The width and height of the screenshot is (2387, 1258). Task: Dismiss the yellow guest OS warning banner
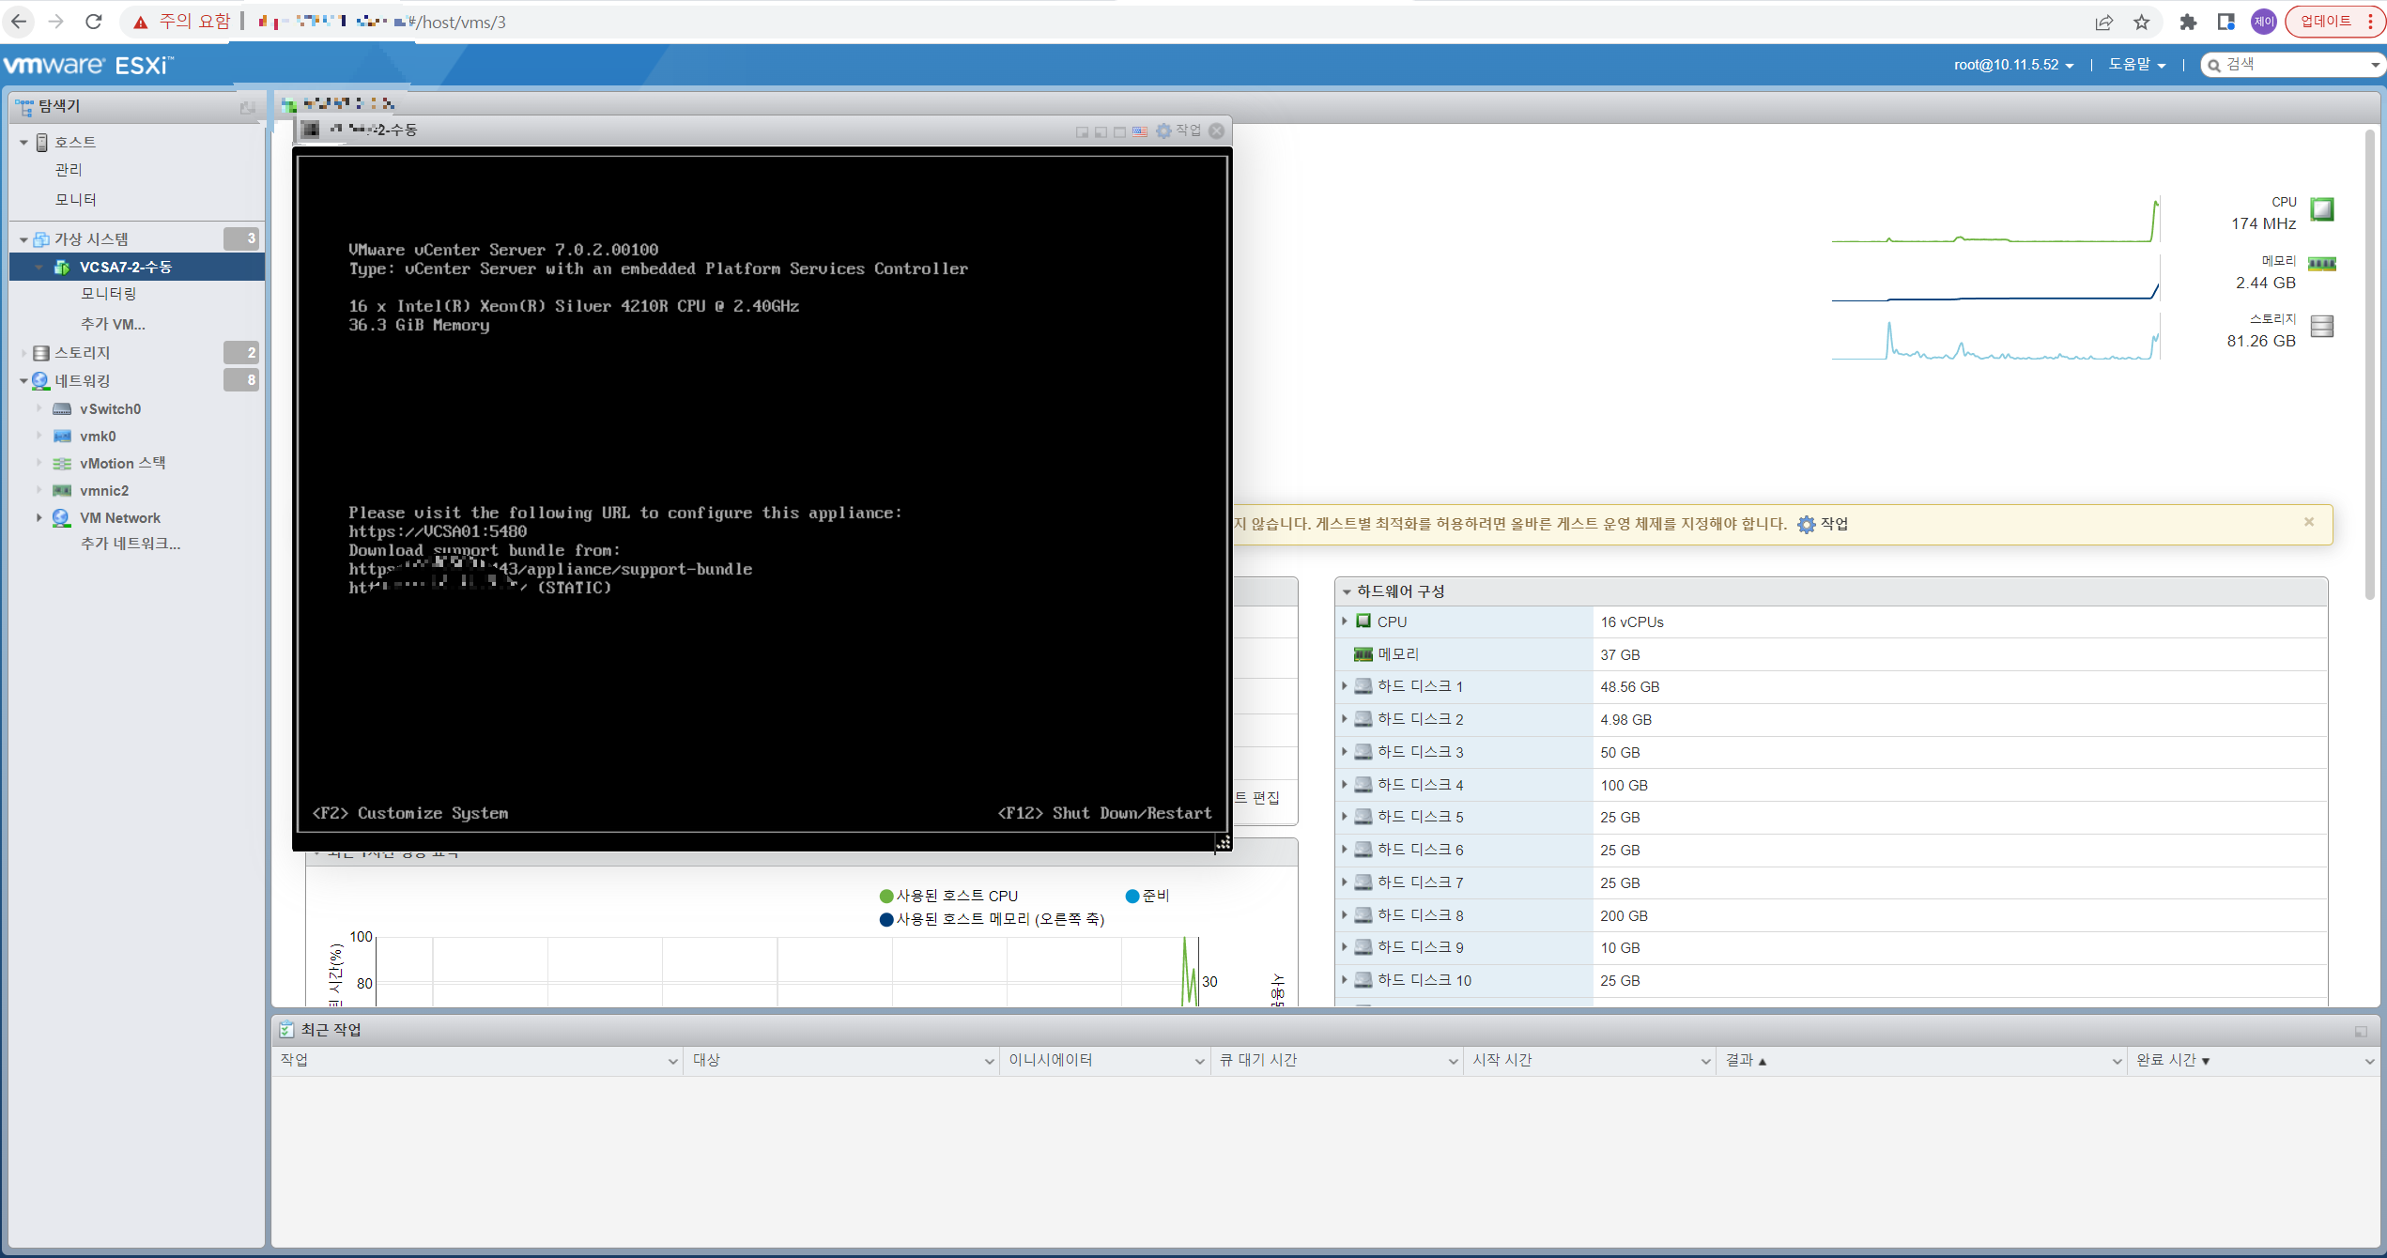click(2309, 522)
